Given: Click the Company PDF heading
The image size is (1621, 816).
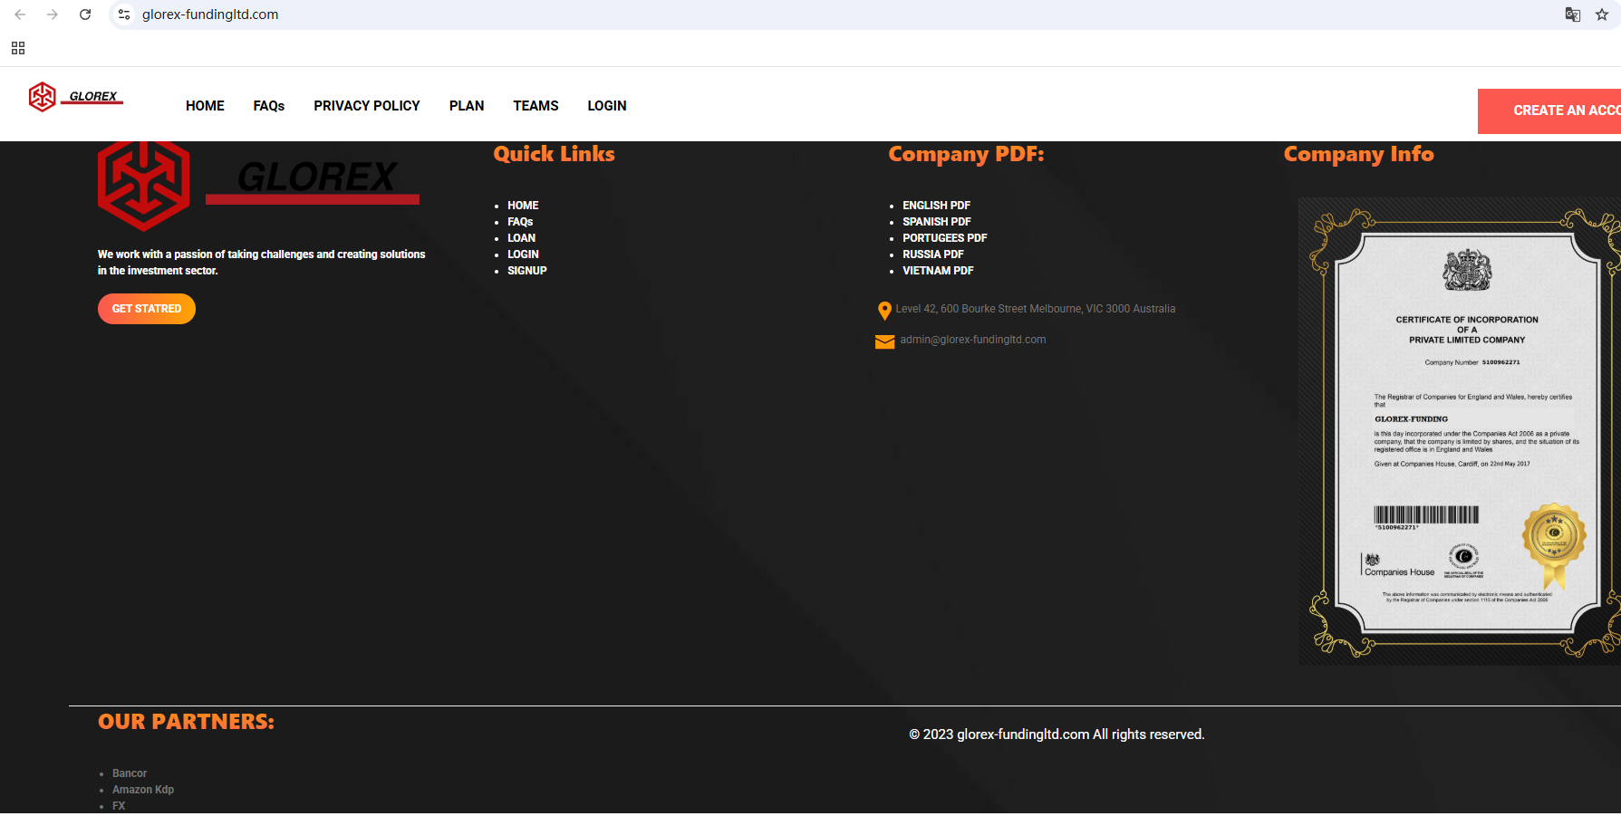Looking at the screenshot, I should click(966, 154).
